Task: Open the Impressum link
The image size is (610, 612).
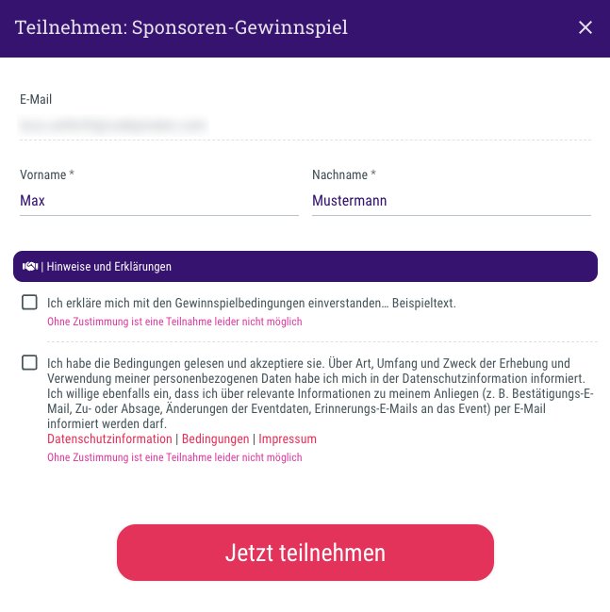Action: [288, 439]
